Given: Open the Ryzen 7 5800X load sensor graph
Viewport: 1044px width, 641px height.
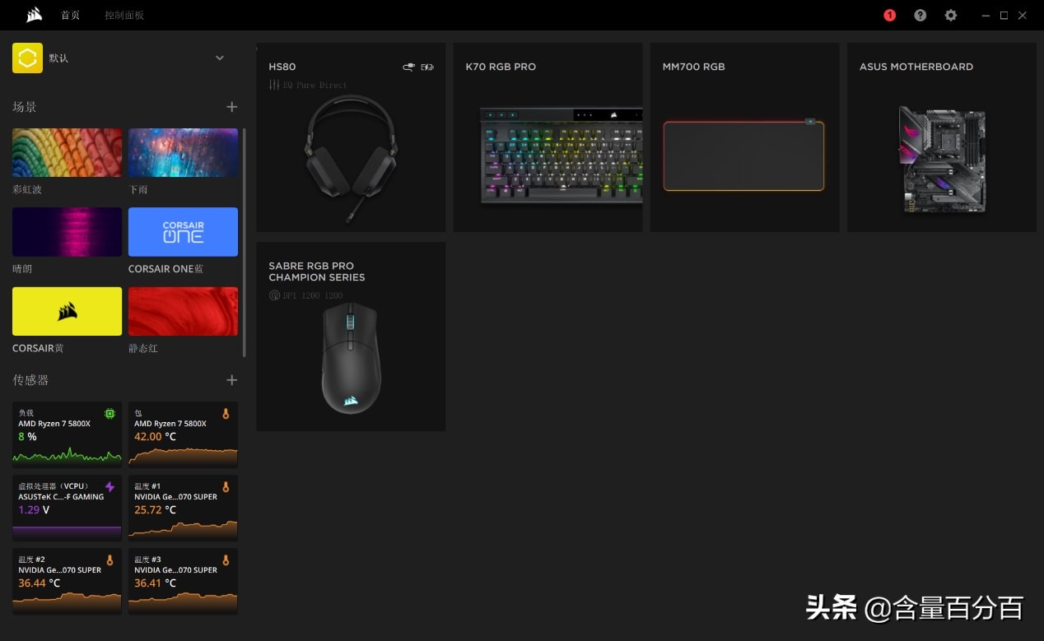Looking at the screenshot, I should coord(67,434).
